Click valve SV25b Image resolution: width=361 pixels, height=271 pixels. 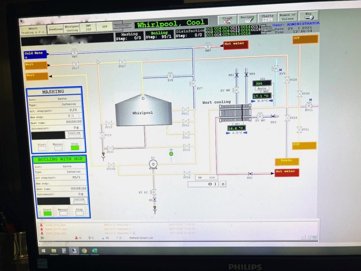point(111,165)
